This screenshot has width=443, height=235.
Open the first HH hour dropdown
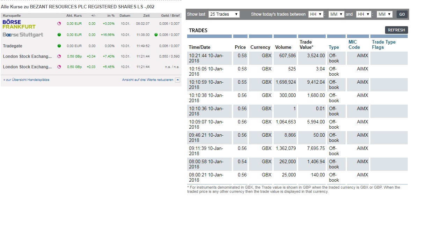click(316, 14)
